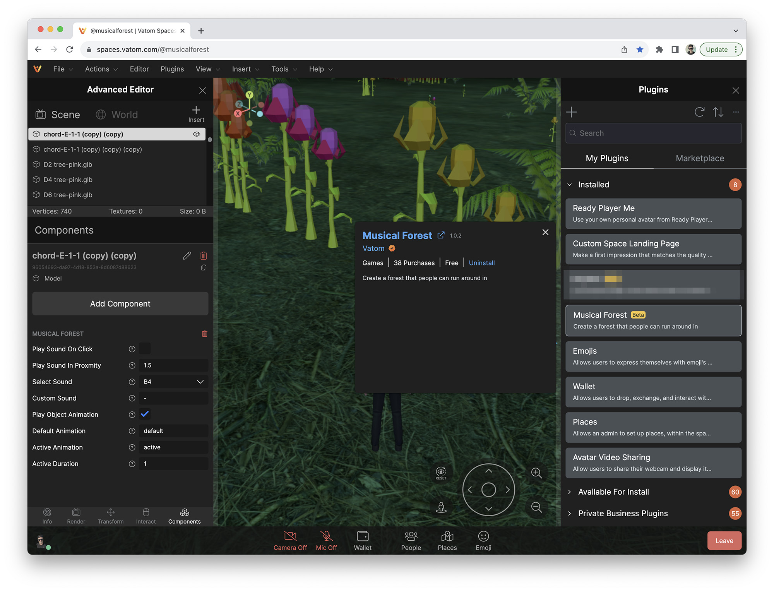The height and width of the screenshot is (591, 774).
Task: Open the Select Sound B4 dropdown
Action: [x=174, y=382]
